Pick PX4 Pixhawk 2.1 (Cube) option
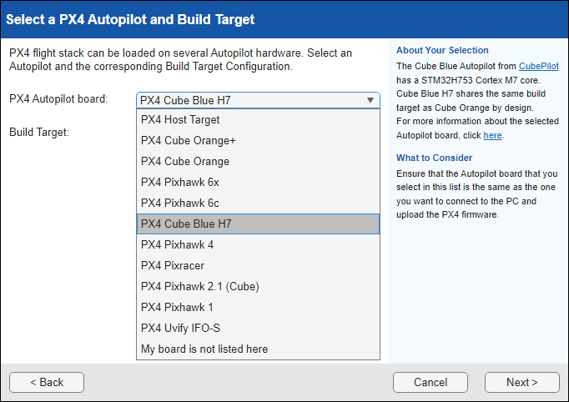This screenshot has height=402, width=569. pos(199,286)
